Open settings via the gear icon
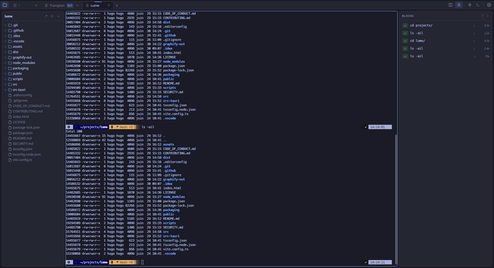Image resolution: width=494 pixels, height=268 pixels. [489, 5]
